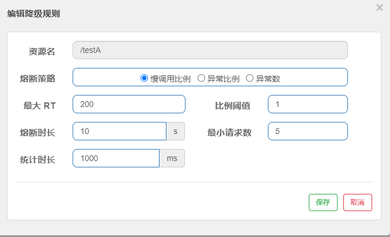Click the 最小请求数 label
Screen dimensions: 390x237
click(x=229, y=132)
